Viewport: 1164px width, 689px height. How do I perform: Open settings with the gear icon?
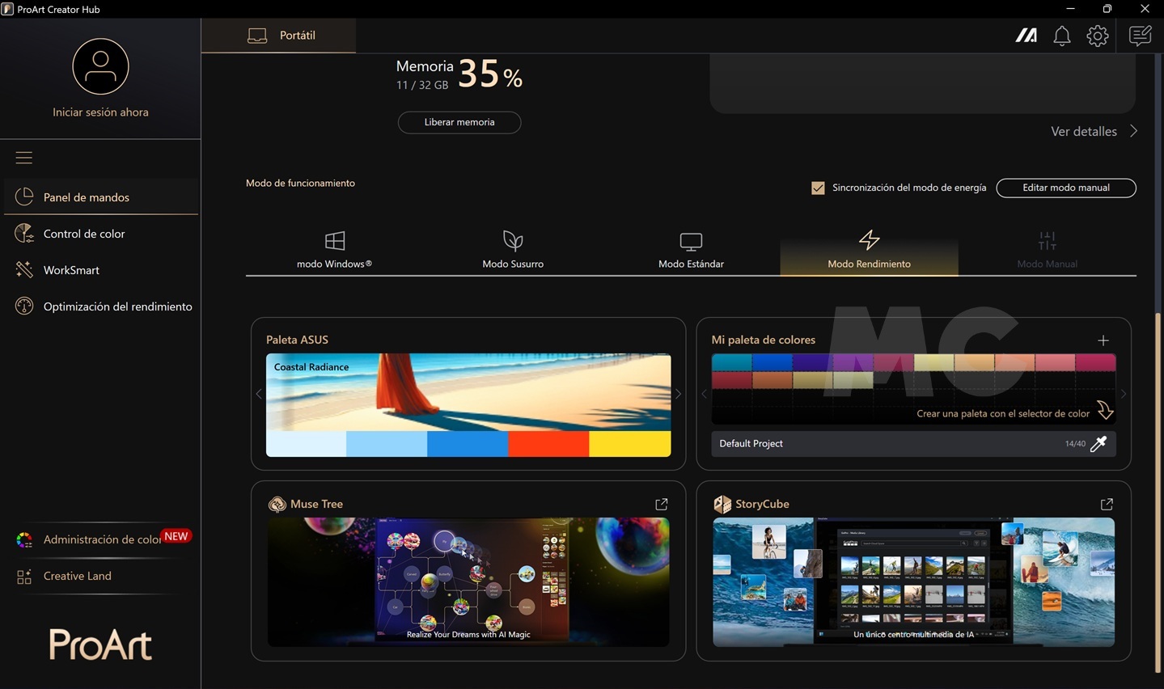coord(1098,36)
